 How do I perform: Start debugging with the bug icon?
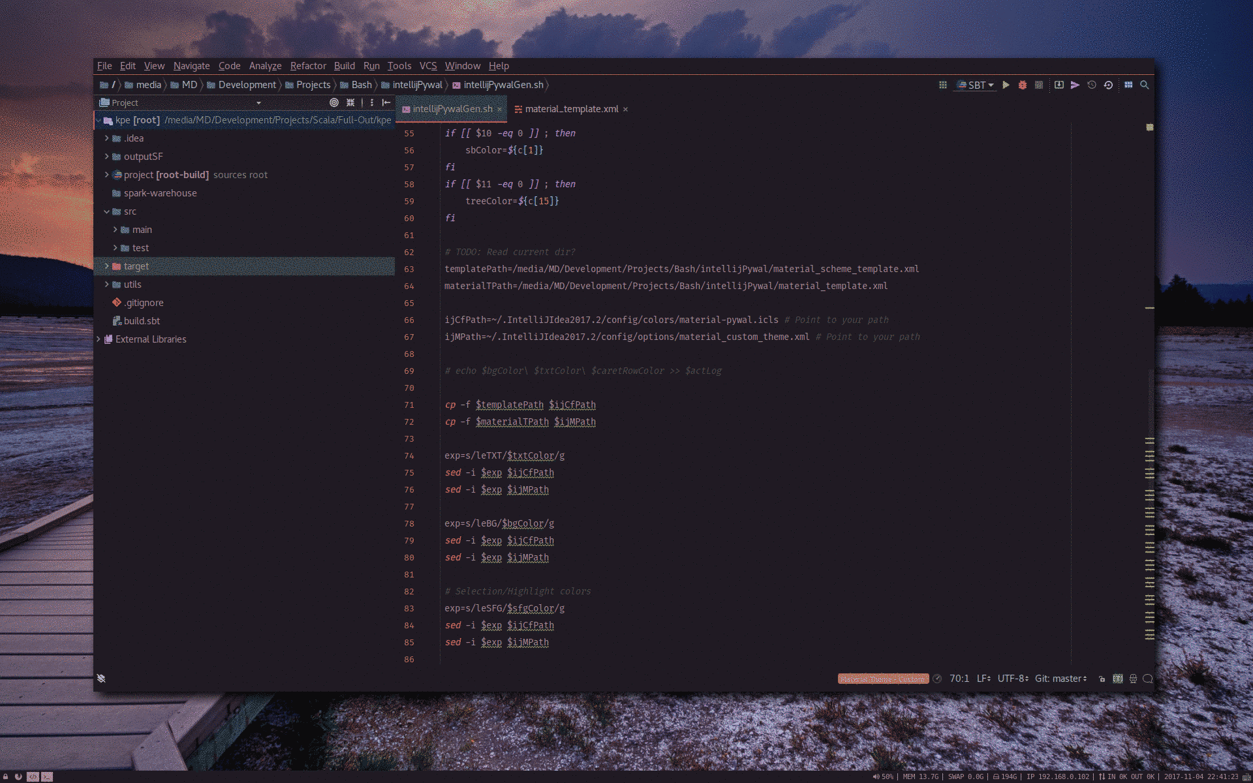[1023, 85]
